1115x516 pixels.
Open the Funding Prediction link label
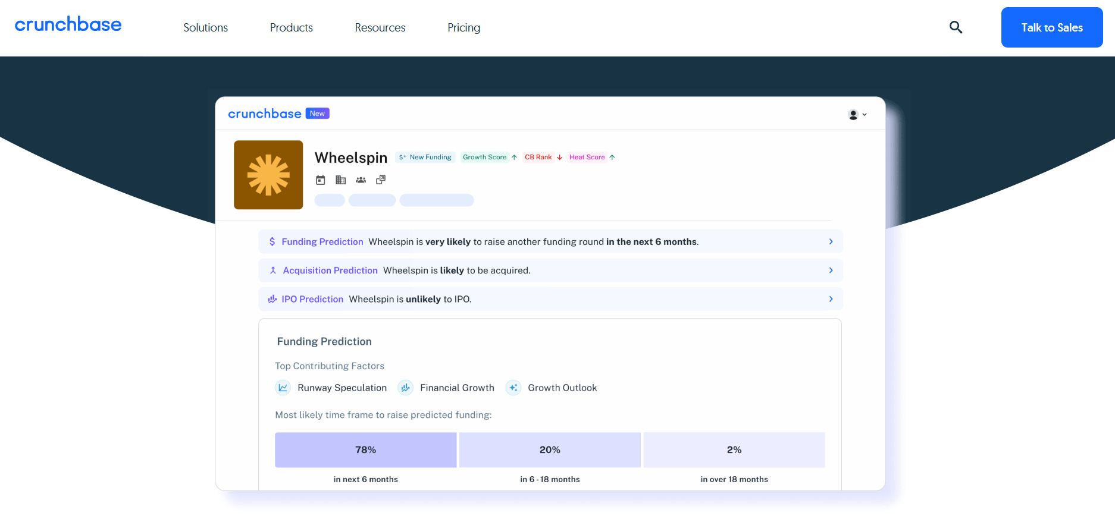322,241
